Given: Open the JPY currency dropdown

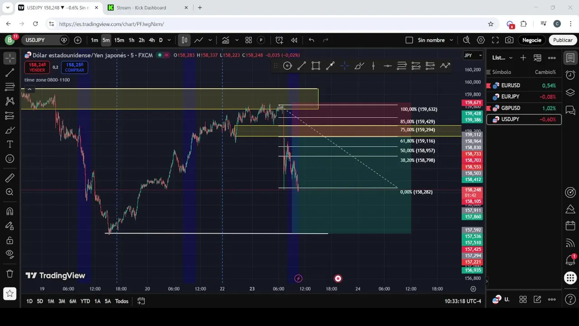Looking at the screenshot, I should tap(473, 55).
